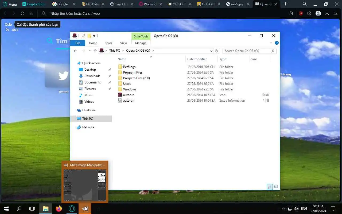The image size is (342, 214).
Task: Click the Oslo weather city label
Action: [x=8, y=24]
